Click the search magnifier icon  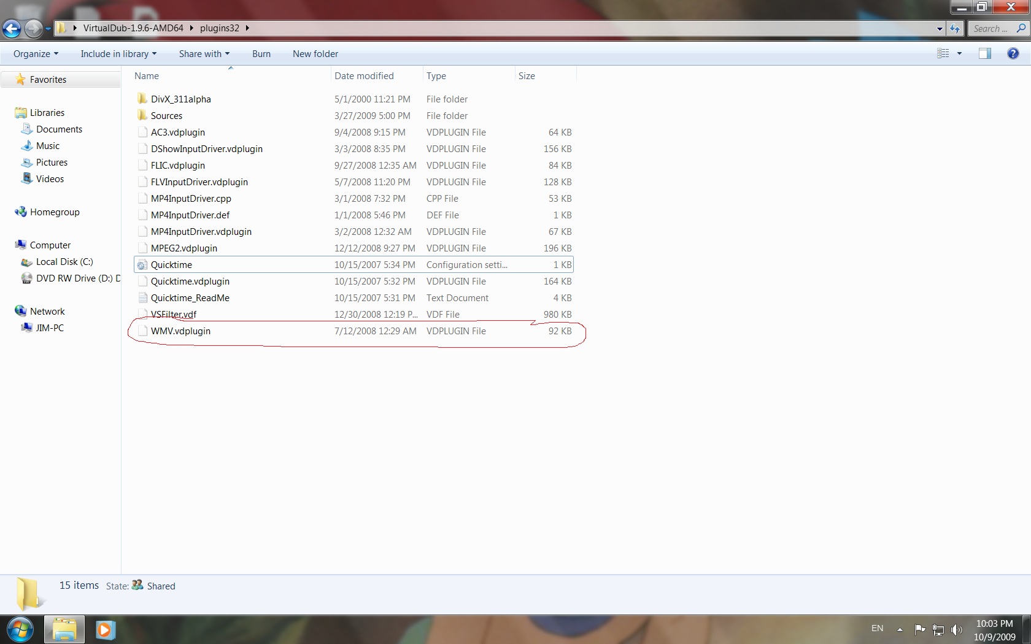1021,28
